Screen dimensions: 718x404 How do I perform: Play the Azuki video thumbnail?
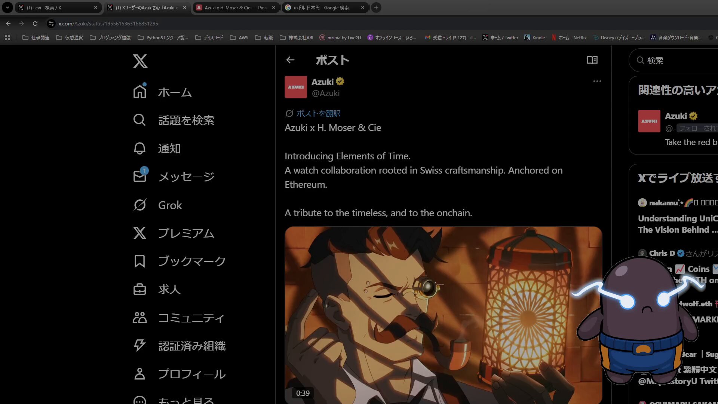point(443,315)
